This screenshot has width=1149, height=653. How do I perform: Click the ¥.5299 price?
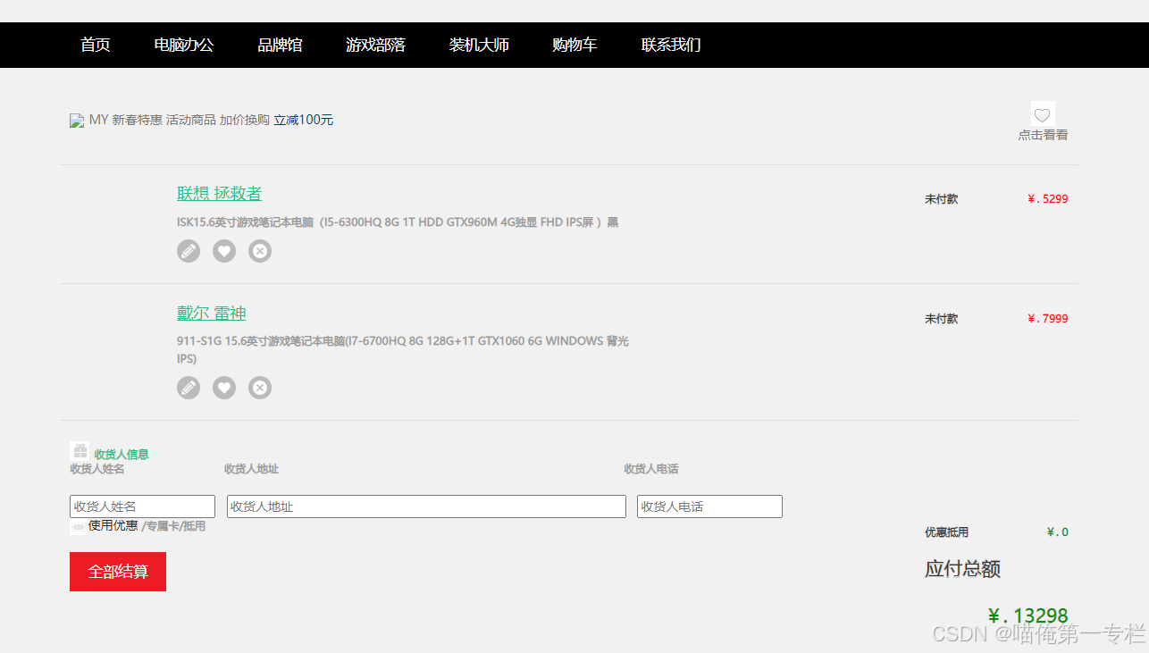tap(1048, 199)
